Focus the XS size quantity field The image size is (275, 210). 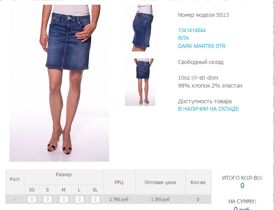click(32, 199)
